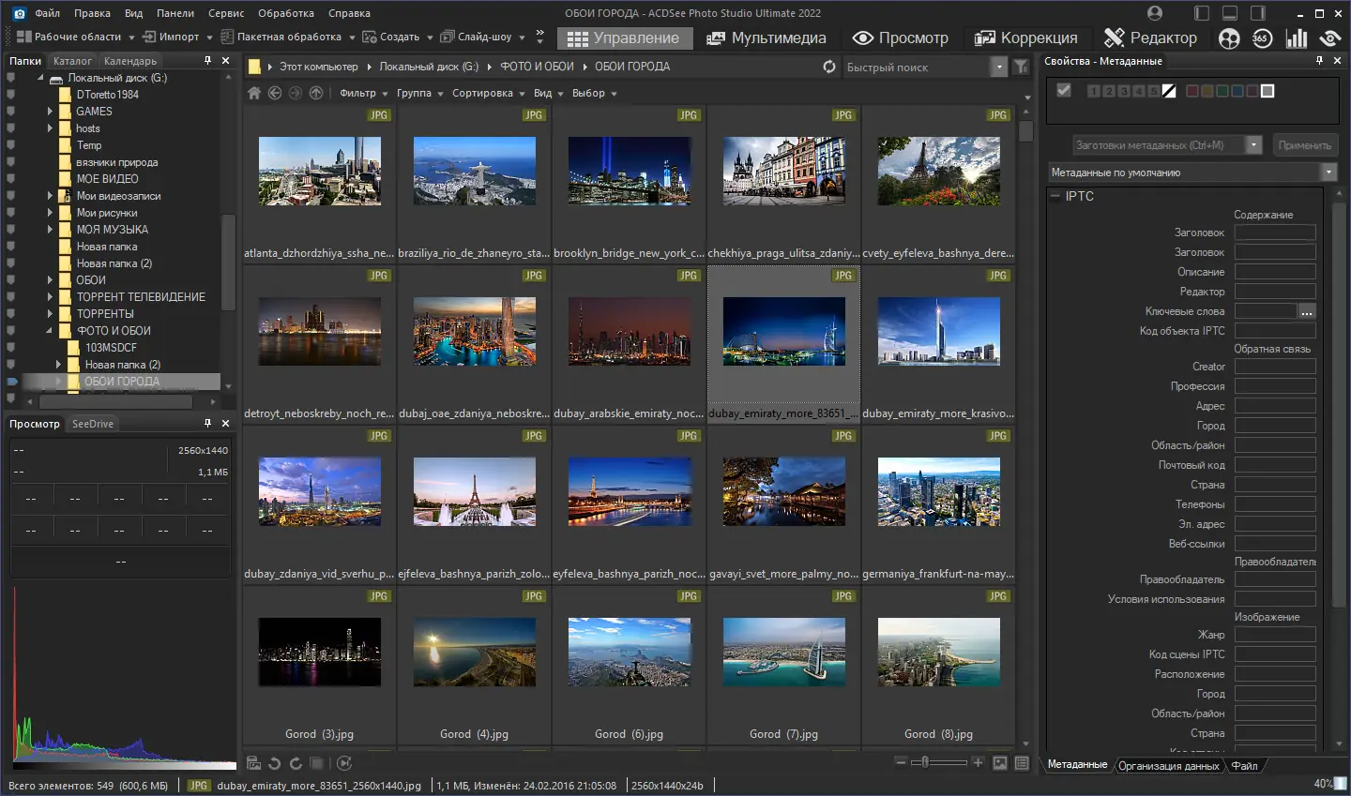Screen dimensions: 1351x796
Task: Open the Метаданные по умолчанию dropdown
Action: coord(1328,173)
